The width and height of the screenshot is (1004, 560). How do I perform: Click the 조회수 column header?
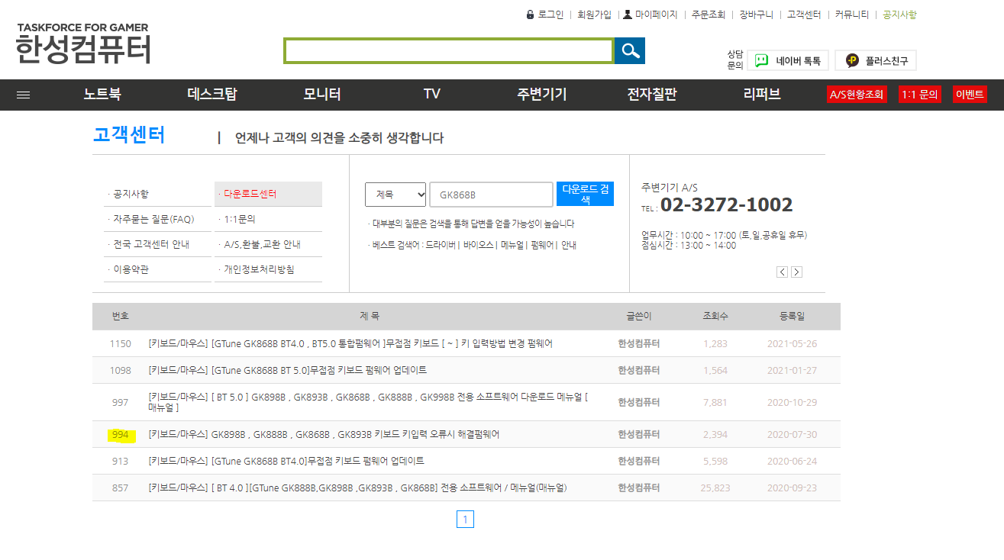(x=715, y=316)
